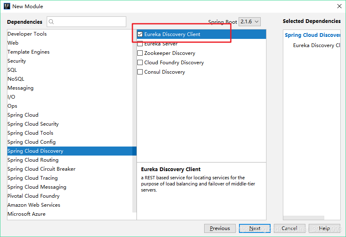Viewport: 346px width, 237px height.
Task: Choose the NoSQL category
Action: click(70, 79)
